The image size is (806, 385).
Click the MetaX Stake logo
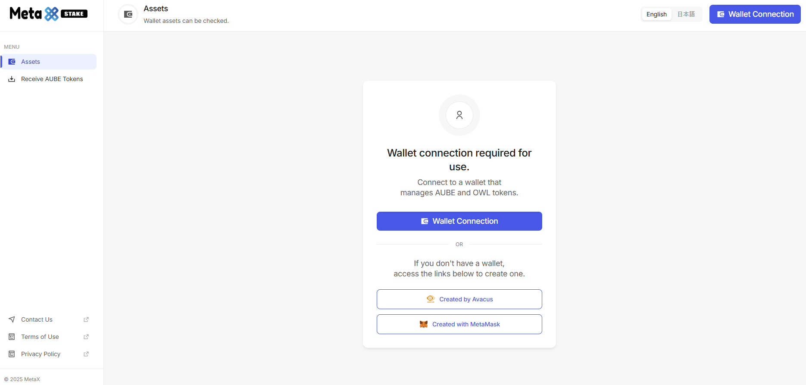[48, 14]
